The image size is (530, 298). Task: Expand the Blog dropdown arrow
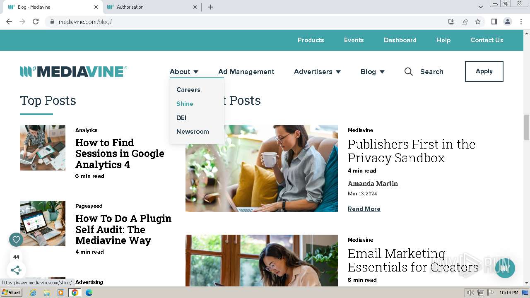pos(382,72)
